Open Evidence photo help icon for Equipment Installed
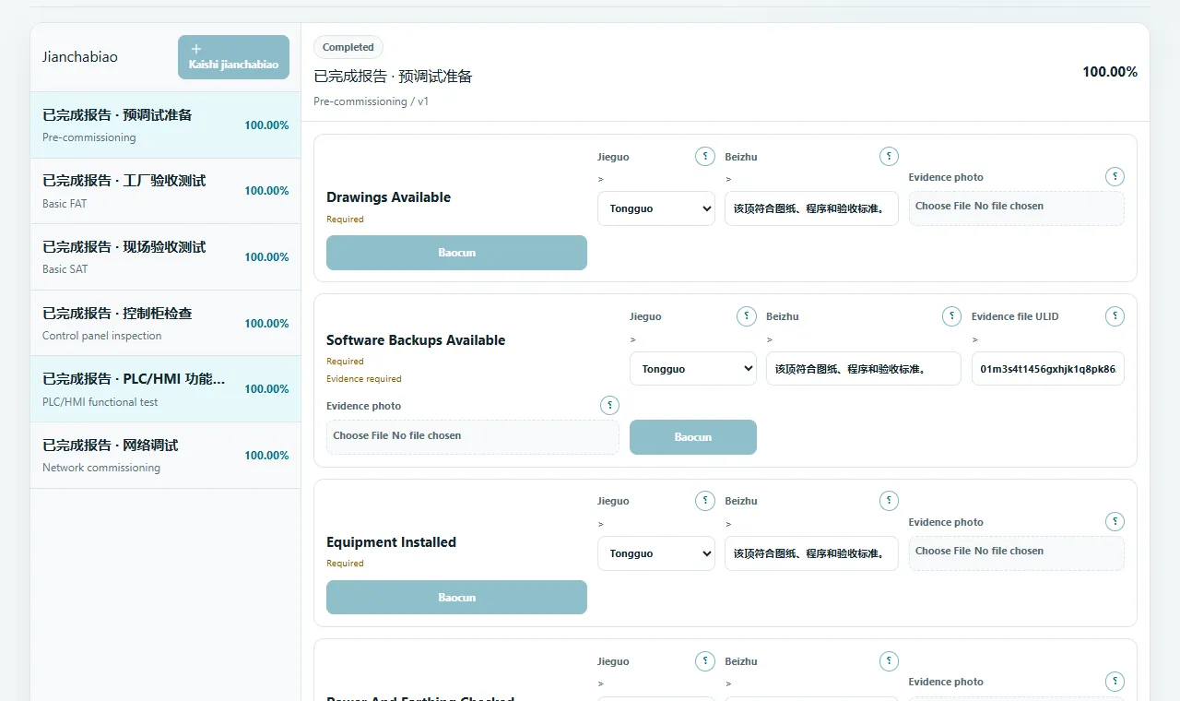Image resolution: width=1180 pixels, height=701 pixels. coord(1115,522)
